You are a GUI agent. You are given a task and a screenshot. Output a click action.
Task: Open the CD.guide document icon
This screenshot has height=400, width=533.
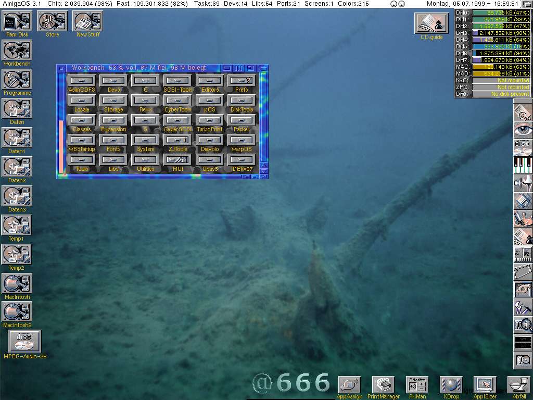click(x=431, y=23)
